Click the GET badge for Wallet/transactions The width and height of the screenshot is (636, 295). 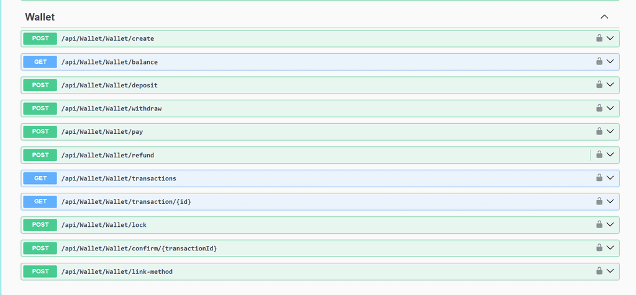(x=40, y=178)
